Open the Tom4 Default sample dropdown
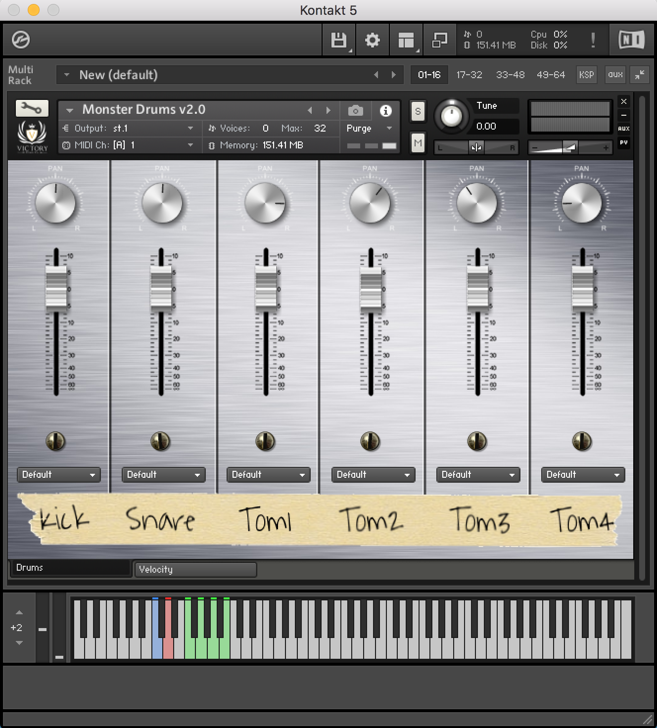The height and width of the screenshot is (728, 657). [x=583, y=474]
